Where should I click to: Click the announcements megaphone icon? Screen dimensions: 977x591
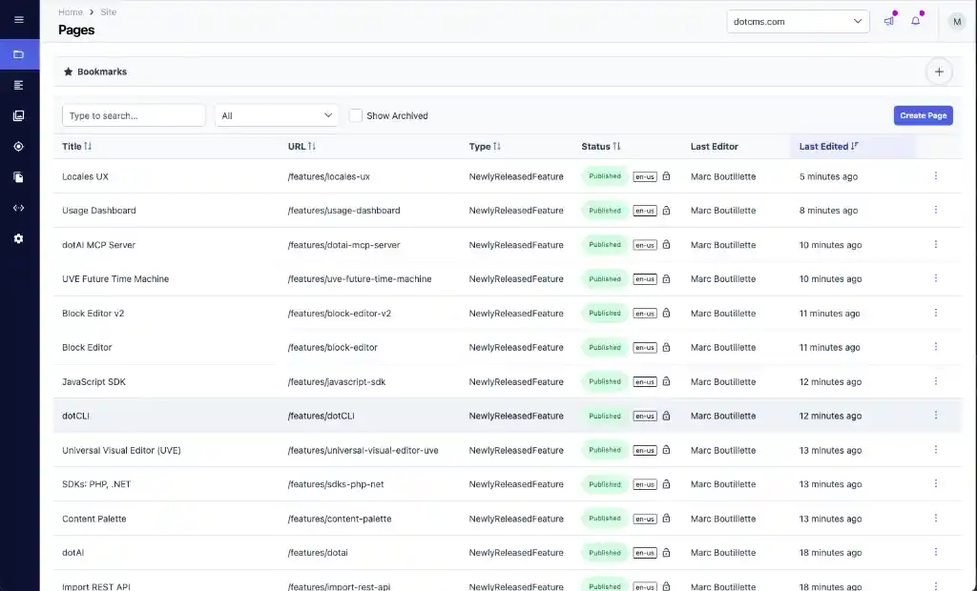(x=888, y=21)
